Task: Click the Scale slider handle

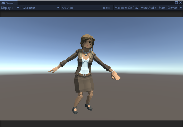Action: (x=72, y=8)
